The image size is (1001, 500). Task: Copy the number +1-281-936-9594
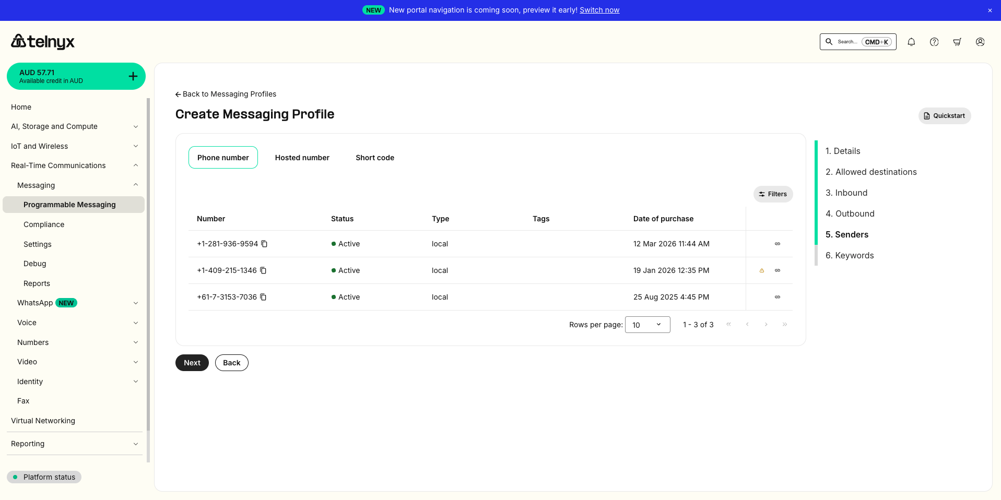tap(265, 244)
